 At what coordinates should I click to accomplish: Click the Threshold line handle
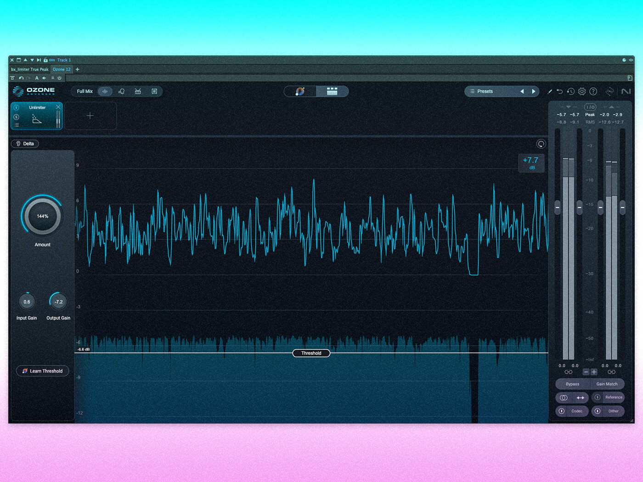[311, 353]
